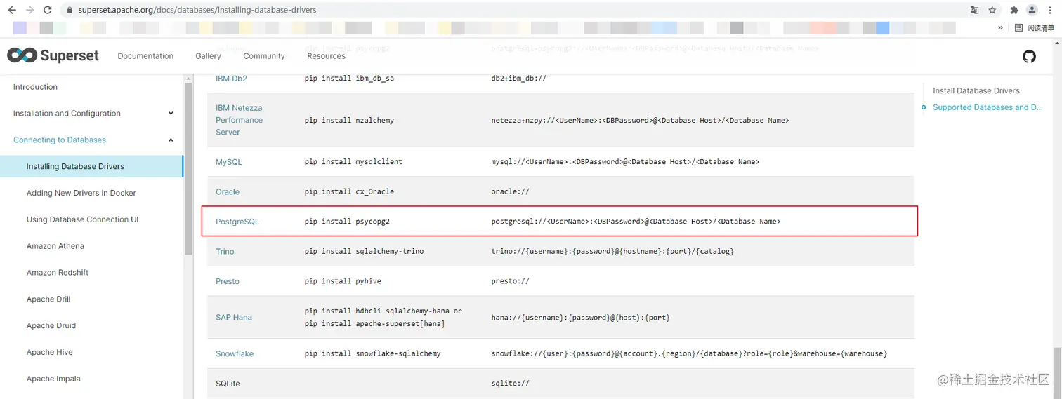
Task: Open the GitHub icon link
Action: click(x=1029, y=56)
